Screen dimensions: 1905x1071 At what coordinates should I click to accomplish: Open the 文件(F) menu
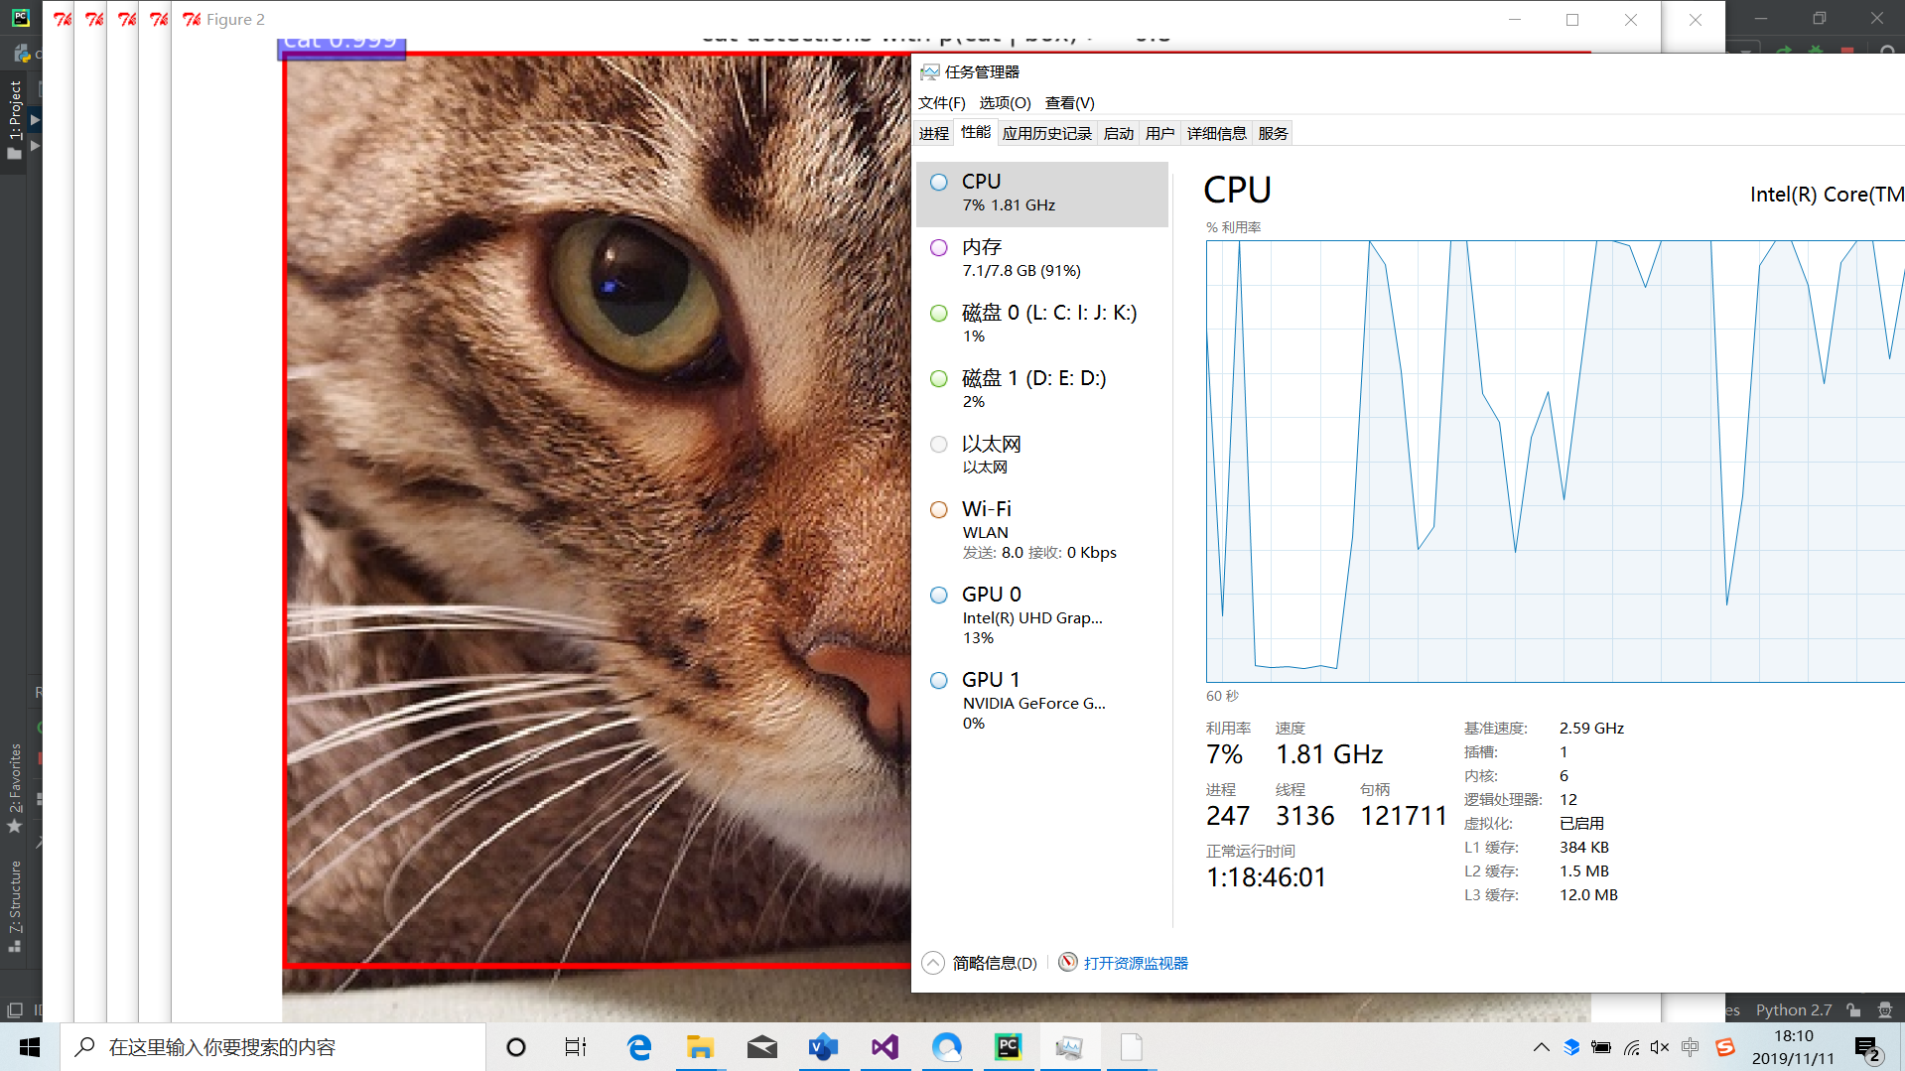pos(942,103)
